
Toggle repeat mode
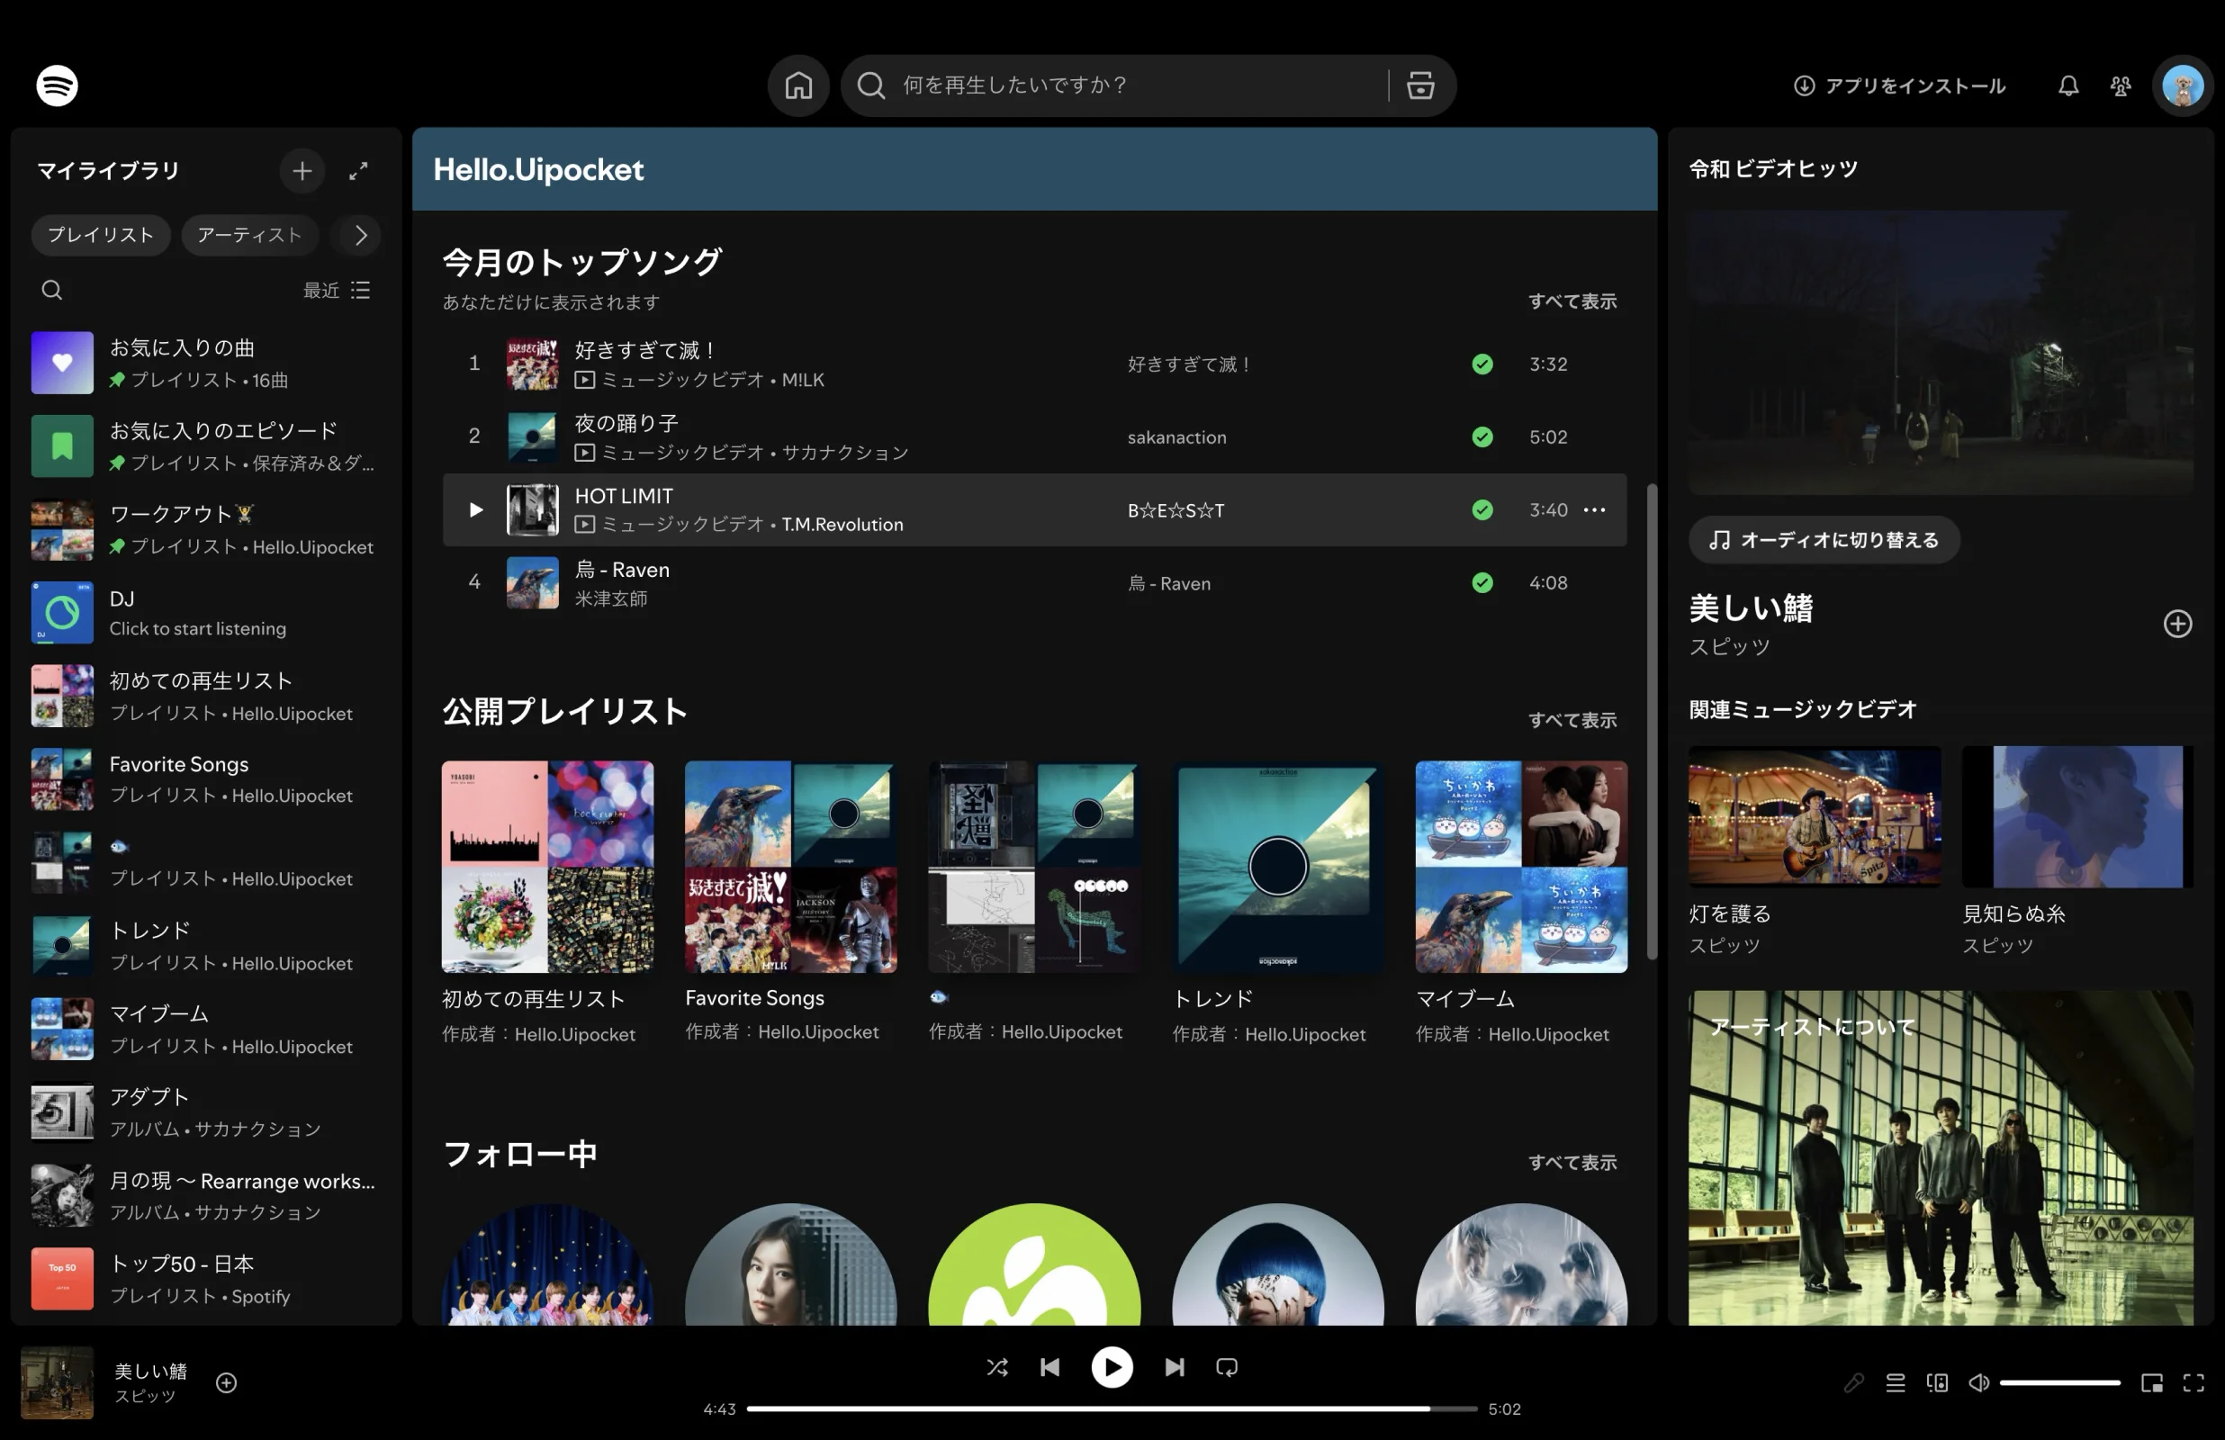(x=1227, y=1368)
